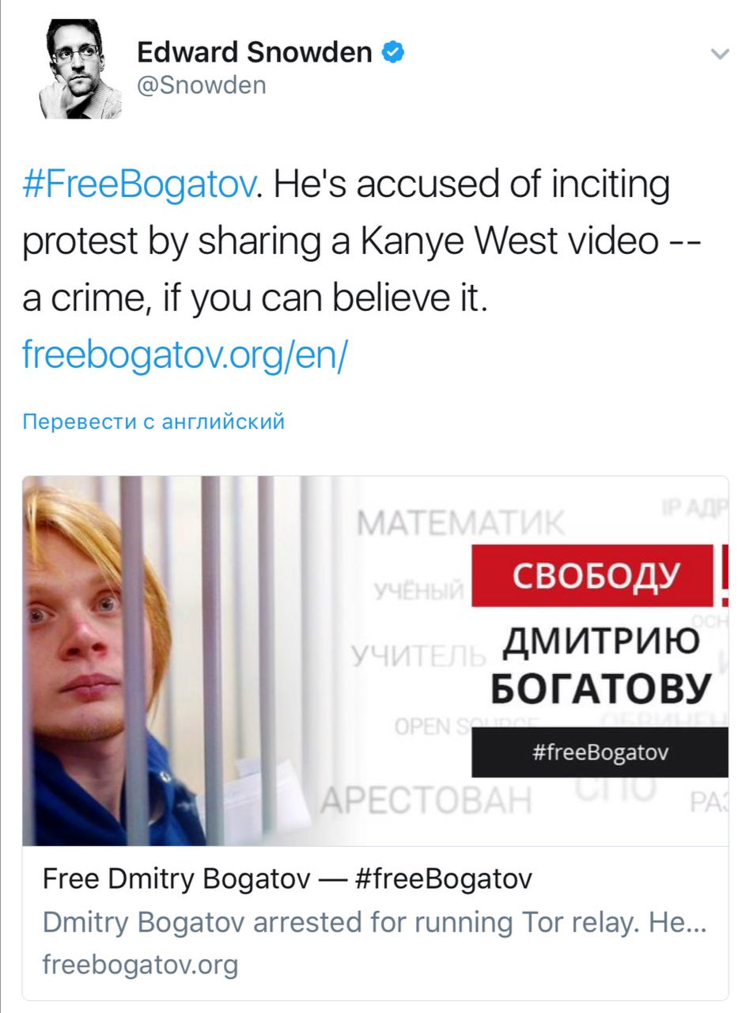Screen dimensions: 749x1013
Task: Click the blue verified badge
Action: point(394,52)
